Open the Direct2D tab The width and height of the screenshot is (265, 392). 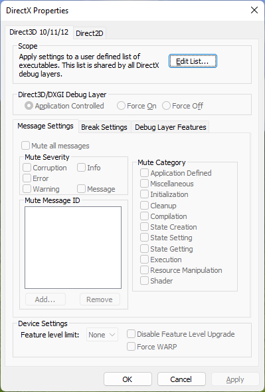pyautogui.click(x=90, y=33)
